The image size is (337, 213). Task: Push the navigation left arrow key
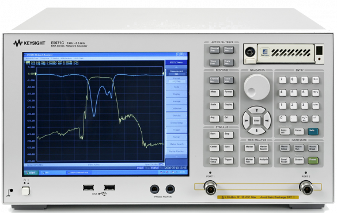247,121
